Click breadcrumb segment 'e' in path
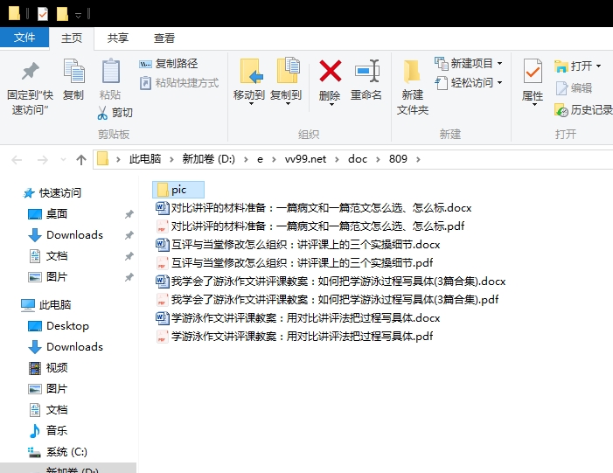Screen dimensions: 613x473 pyautogui.click(x=260, y=159)
